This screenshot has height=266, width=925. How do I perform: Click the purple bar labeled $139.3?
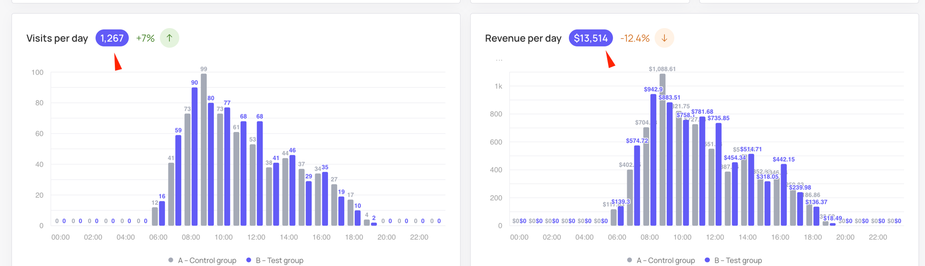click(x=621, y=216)
